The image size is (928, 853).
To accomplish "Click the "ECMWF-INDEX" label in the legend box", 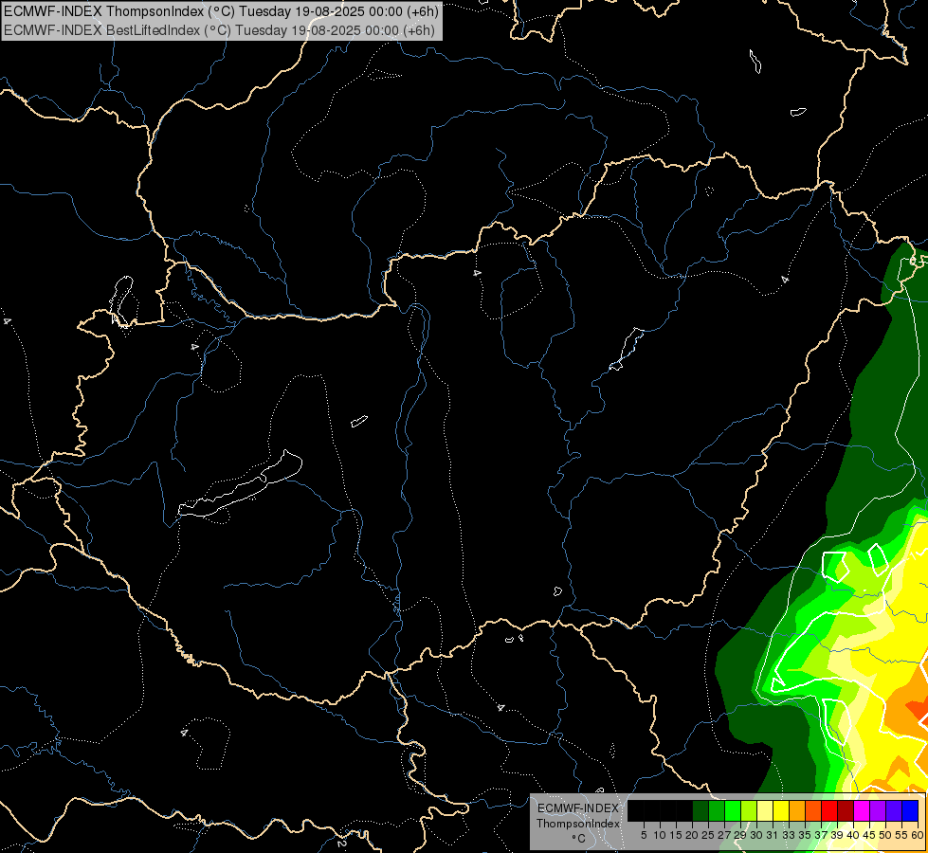I will [578, 808].
